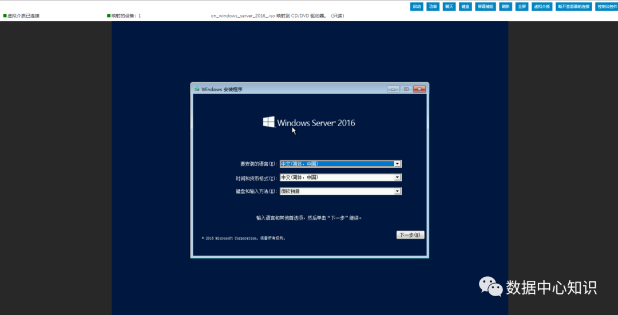Screen dimensions: 618x315
Task: Maximize the Windows 安装程序 window
Action: pos(406,89)
